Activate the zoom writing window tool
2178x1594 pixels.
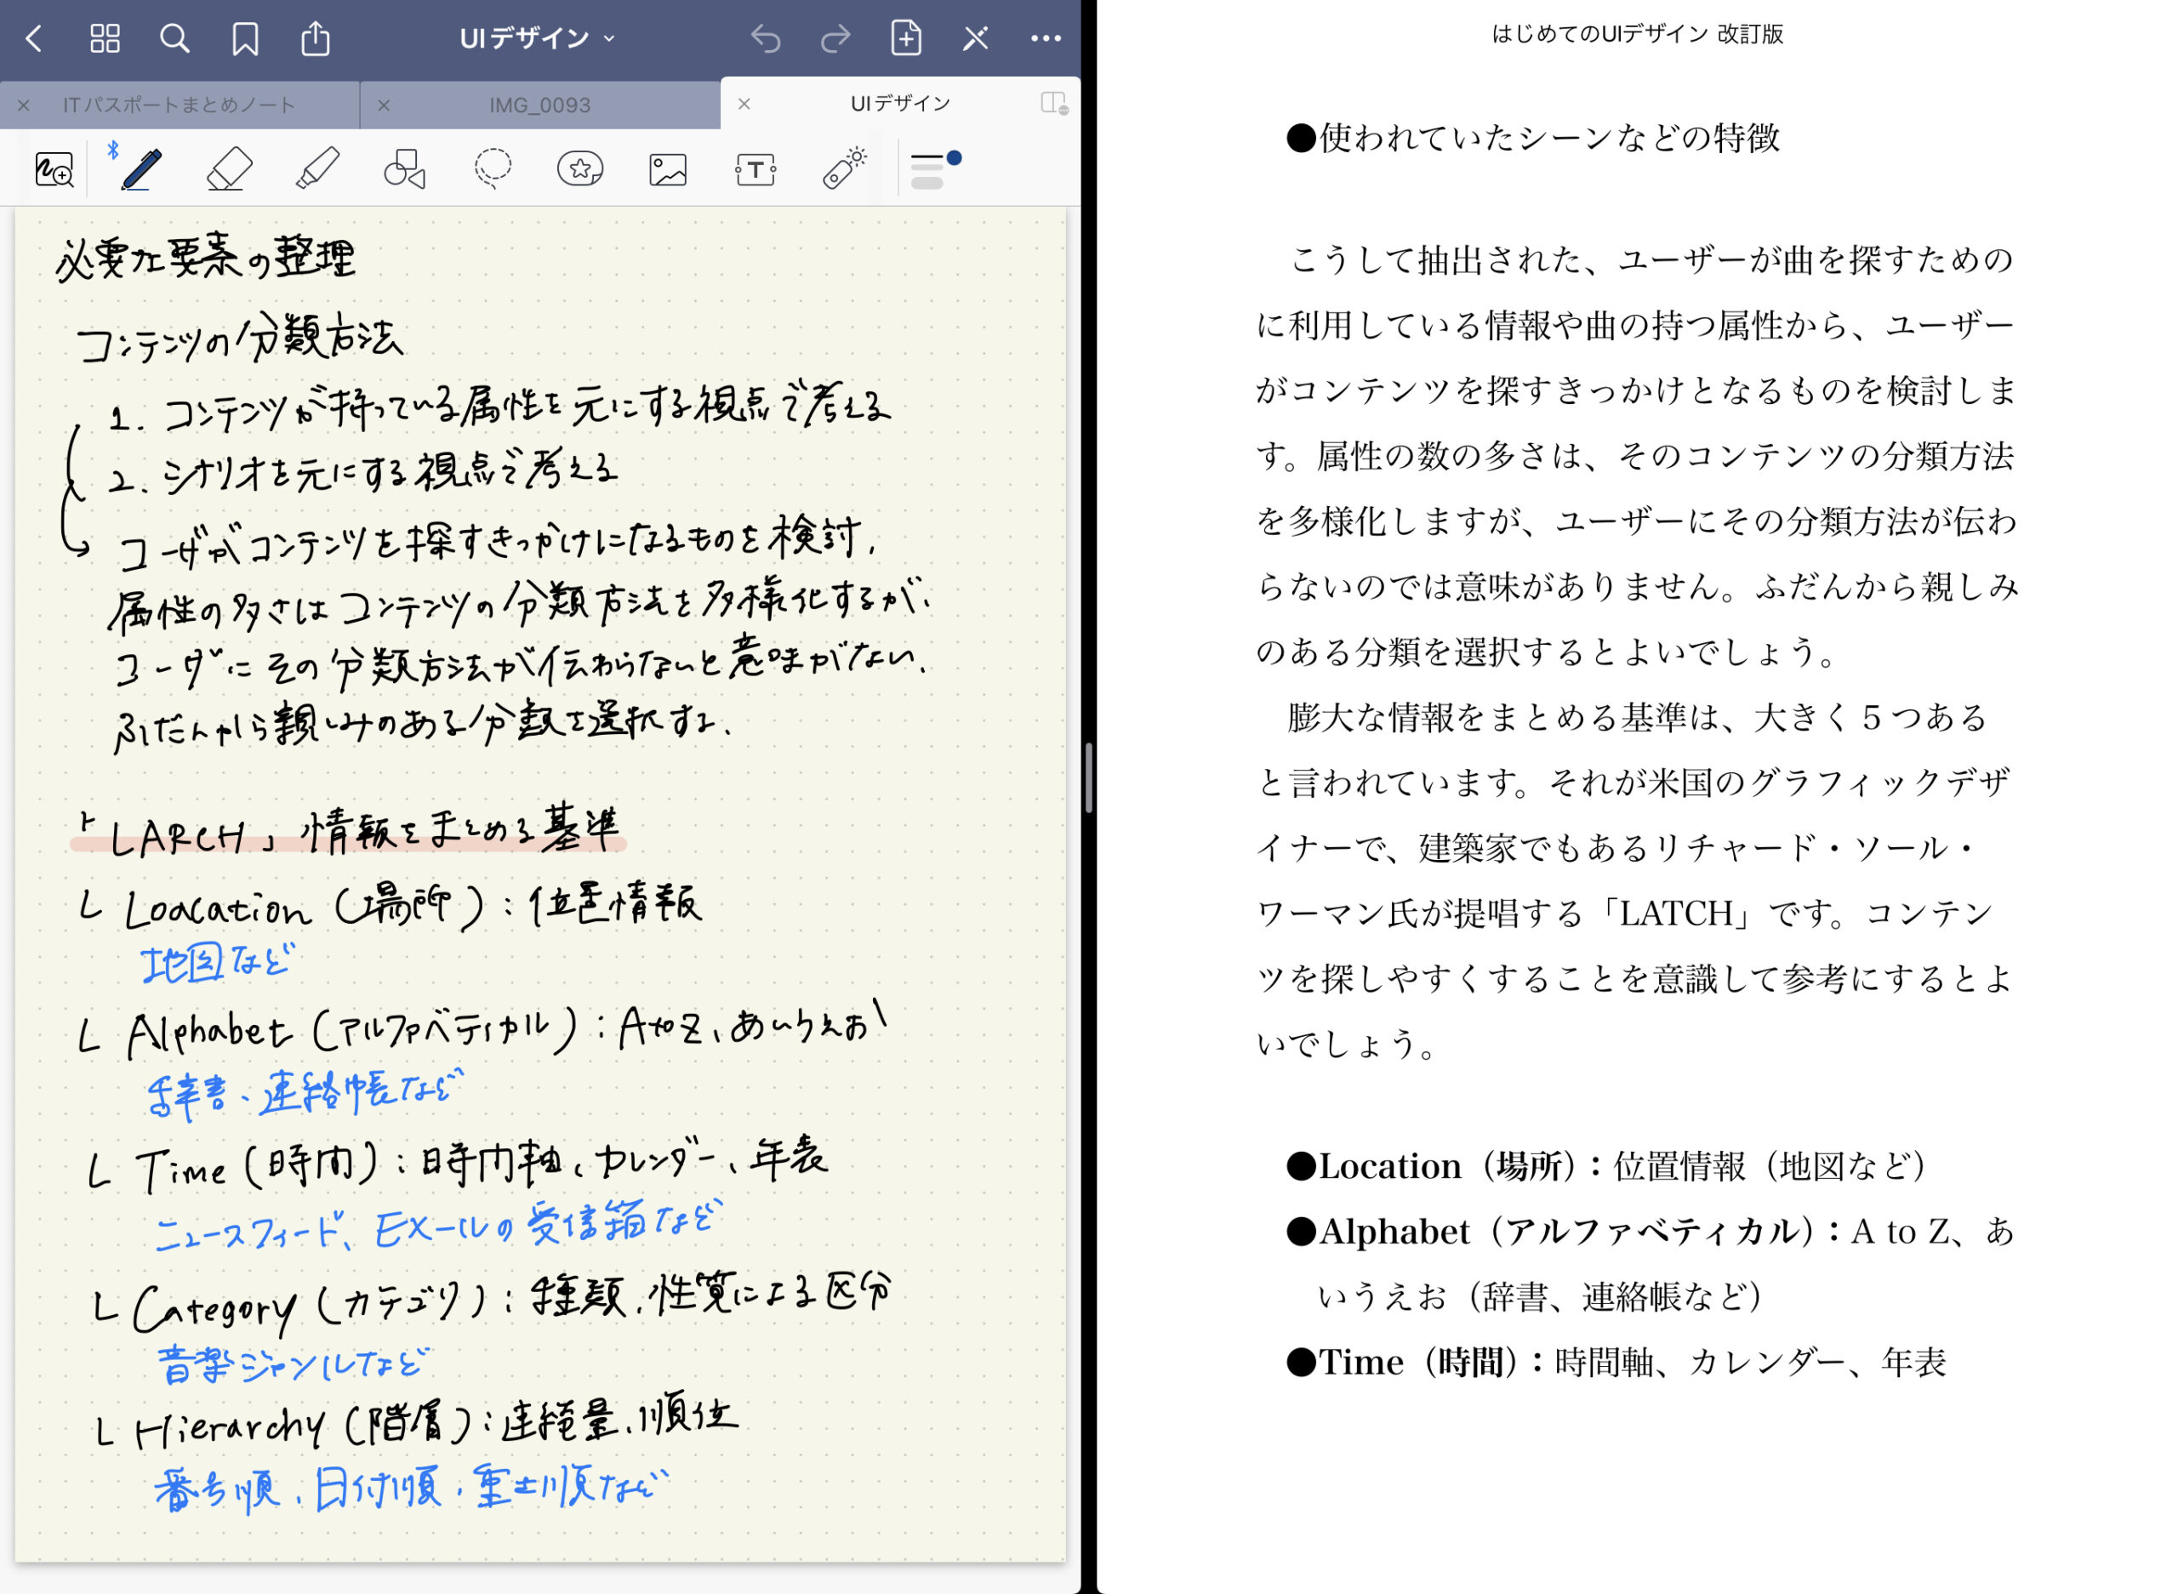pos(54,170)
